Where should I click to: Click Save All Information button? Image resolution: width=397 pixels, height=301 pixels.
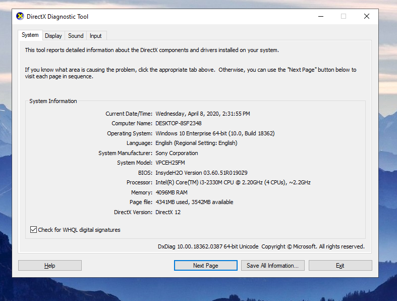[273, 266]
